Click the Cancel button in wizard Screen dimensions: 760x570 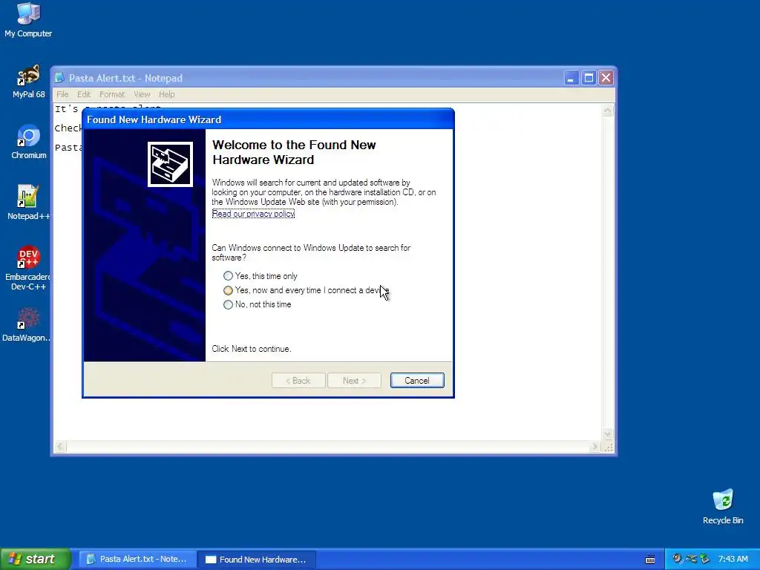pos(417,381)
